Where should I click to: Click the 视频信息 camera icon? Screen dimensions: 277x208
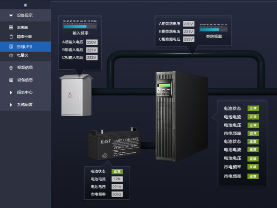tap(11, 68)
